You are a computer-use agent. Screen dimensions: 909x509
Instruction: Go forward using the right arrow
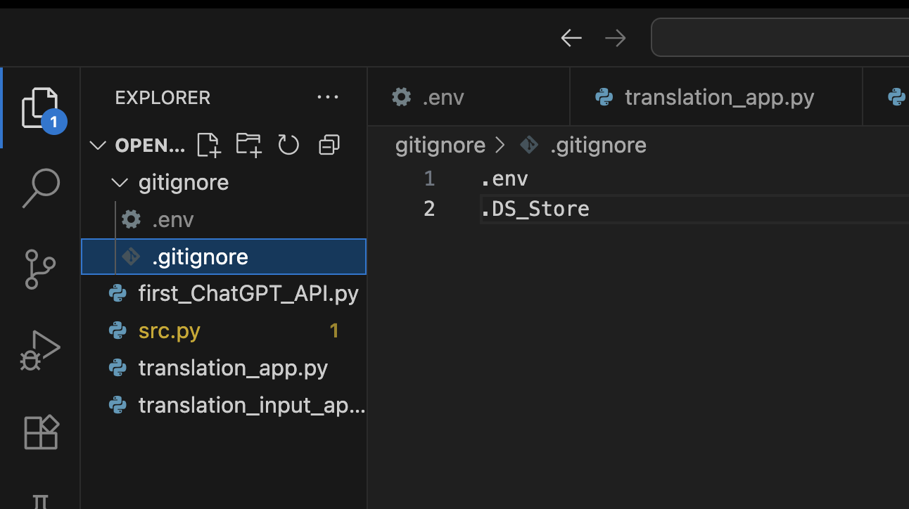(616, 38)
